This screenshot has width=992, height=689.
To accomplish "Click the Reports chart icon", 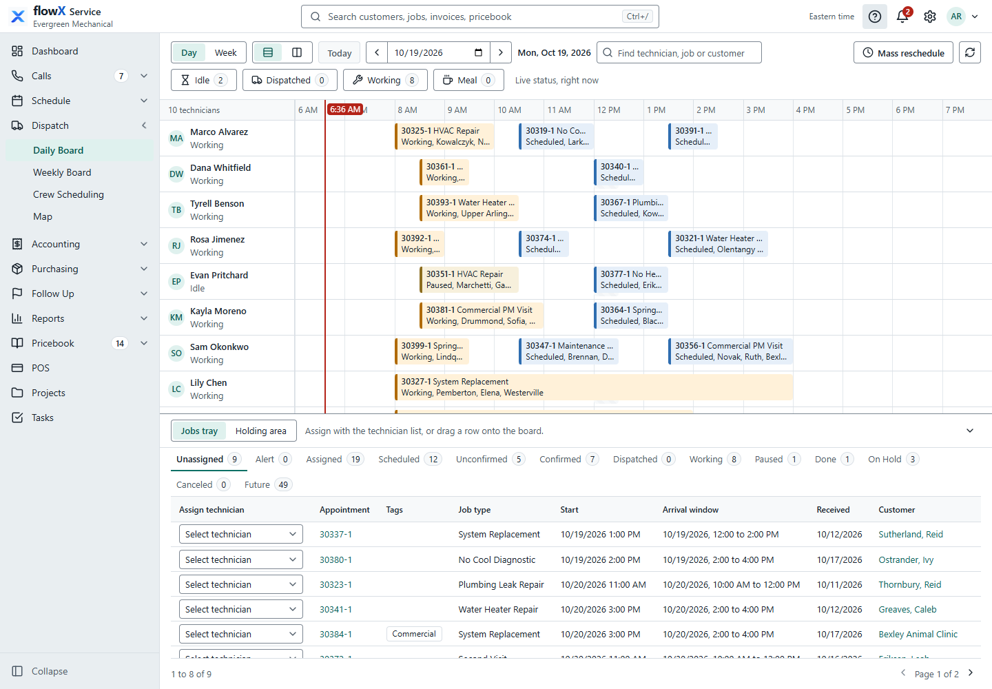I will 17,318.
